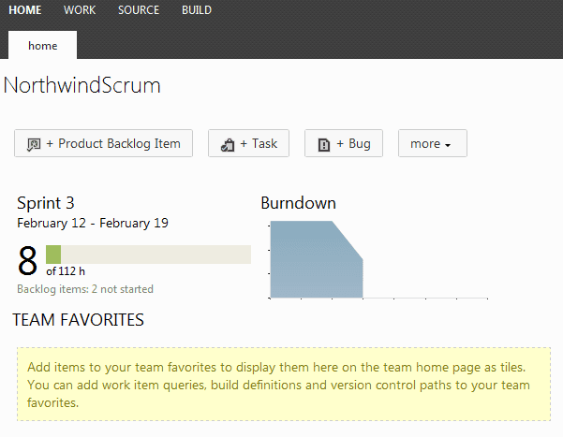
Task: Click the Product Backlog Item icon
Action: (35, 144)
